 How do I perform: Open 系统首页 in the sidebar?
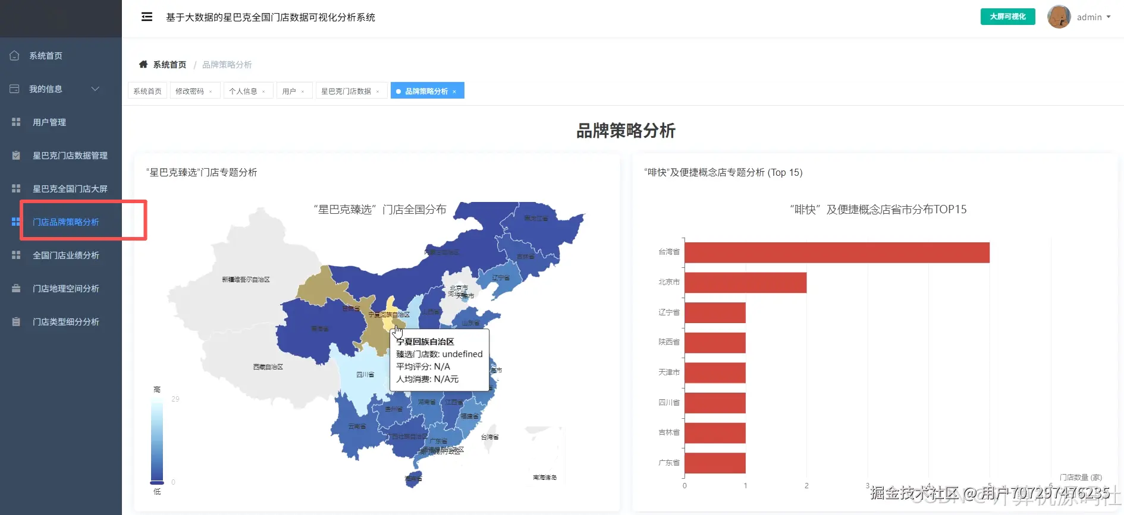(x=61, y=55)
